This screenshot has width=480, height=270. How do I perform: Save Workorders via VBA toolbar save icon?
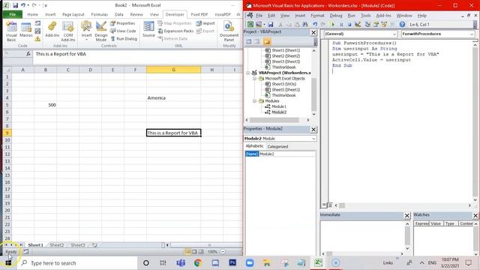pos(271,25)
